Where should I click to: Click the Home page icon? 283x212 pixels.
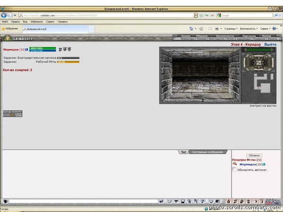(191, 29)
